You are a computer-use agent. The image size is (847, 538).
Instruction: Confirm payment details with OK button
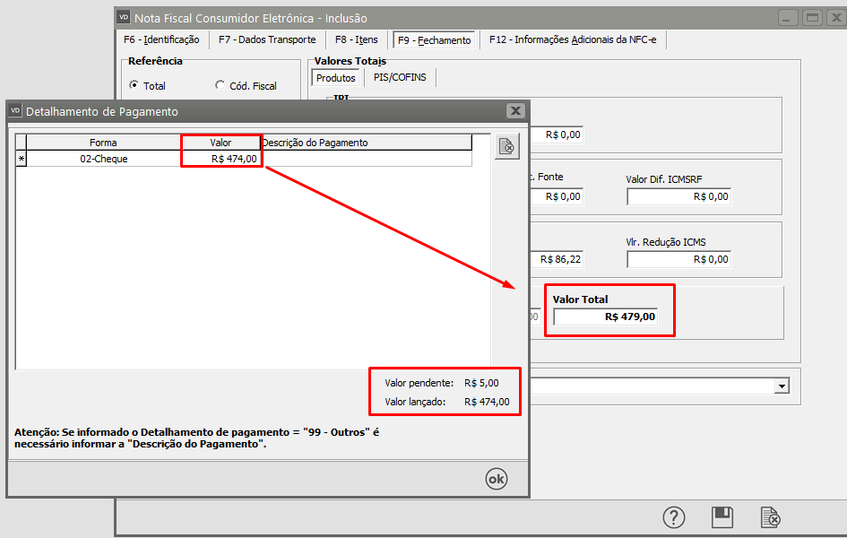click(x=496, y=479)
